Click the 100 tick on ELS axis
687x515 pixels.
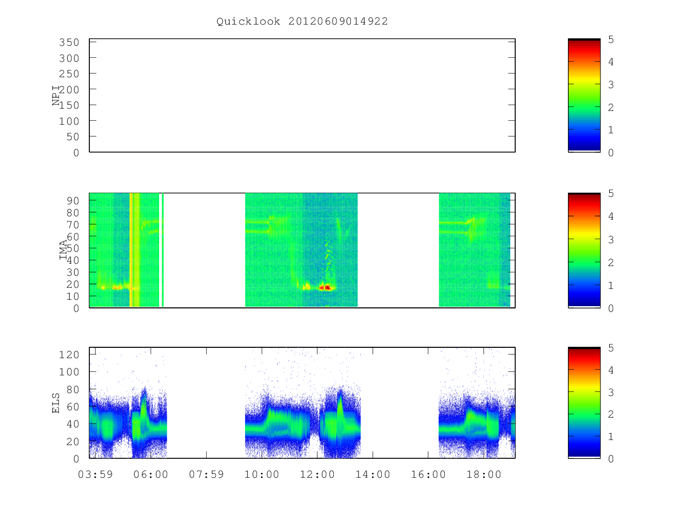70,372
